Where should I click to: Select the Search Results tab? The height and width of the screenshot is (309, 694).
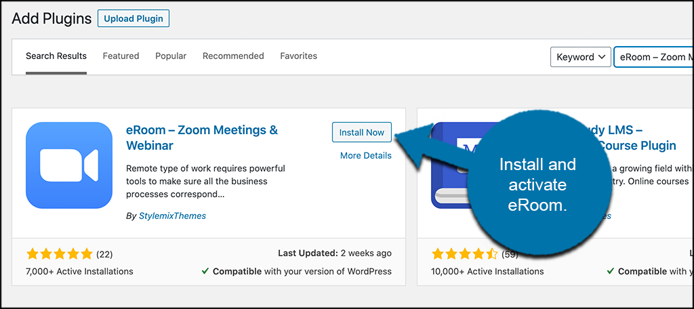pos(56,56)
